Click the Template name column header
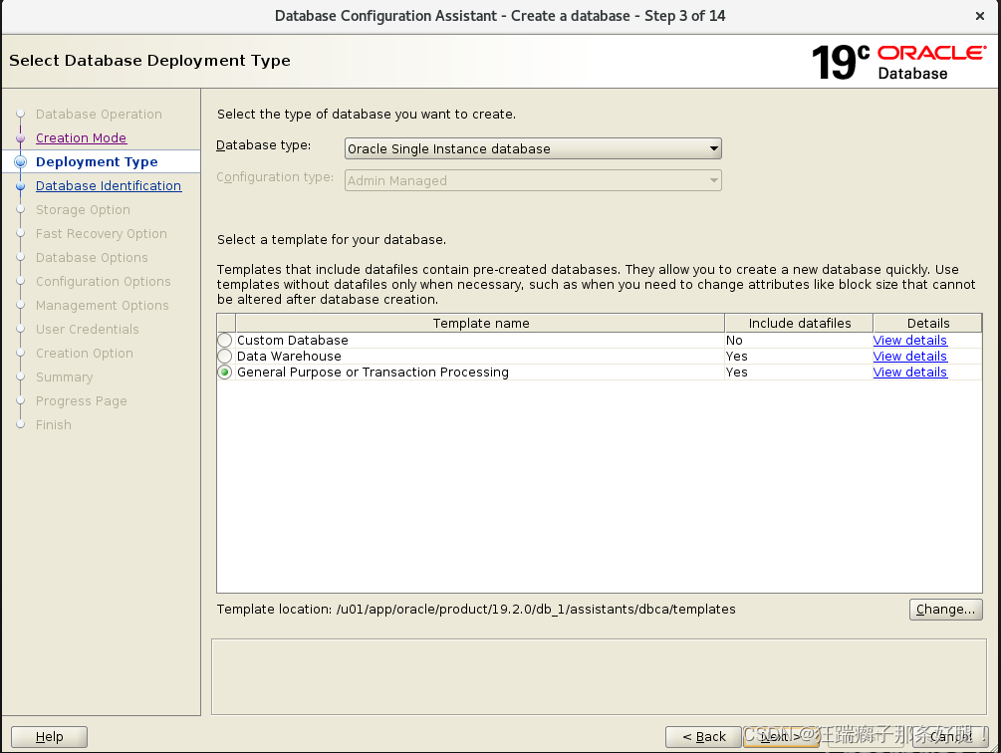The width and height of the screenshot is (1001, 753). 481,323
